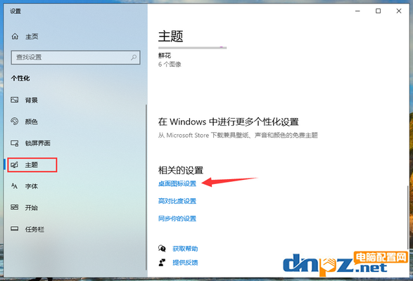Focus the 查找设置 search field
The width and height of the screenshot is (413, 281).
point(75,58)
